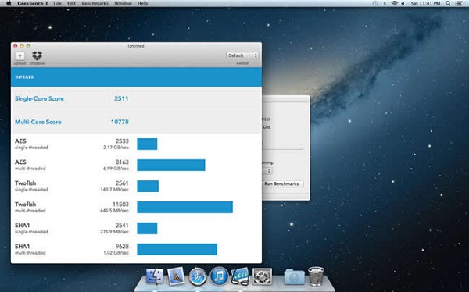The height and width of the screenshot is (292, 469).
Task: Open the Window menu
Action: [123, 4]
